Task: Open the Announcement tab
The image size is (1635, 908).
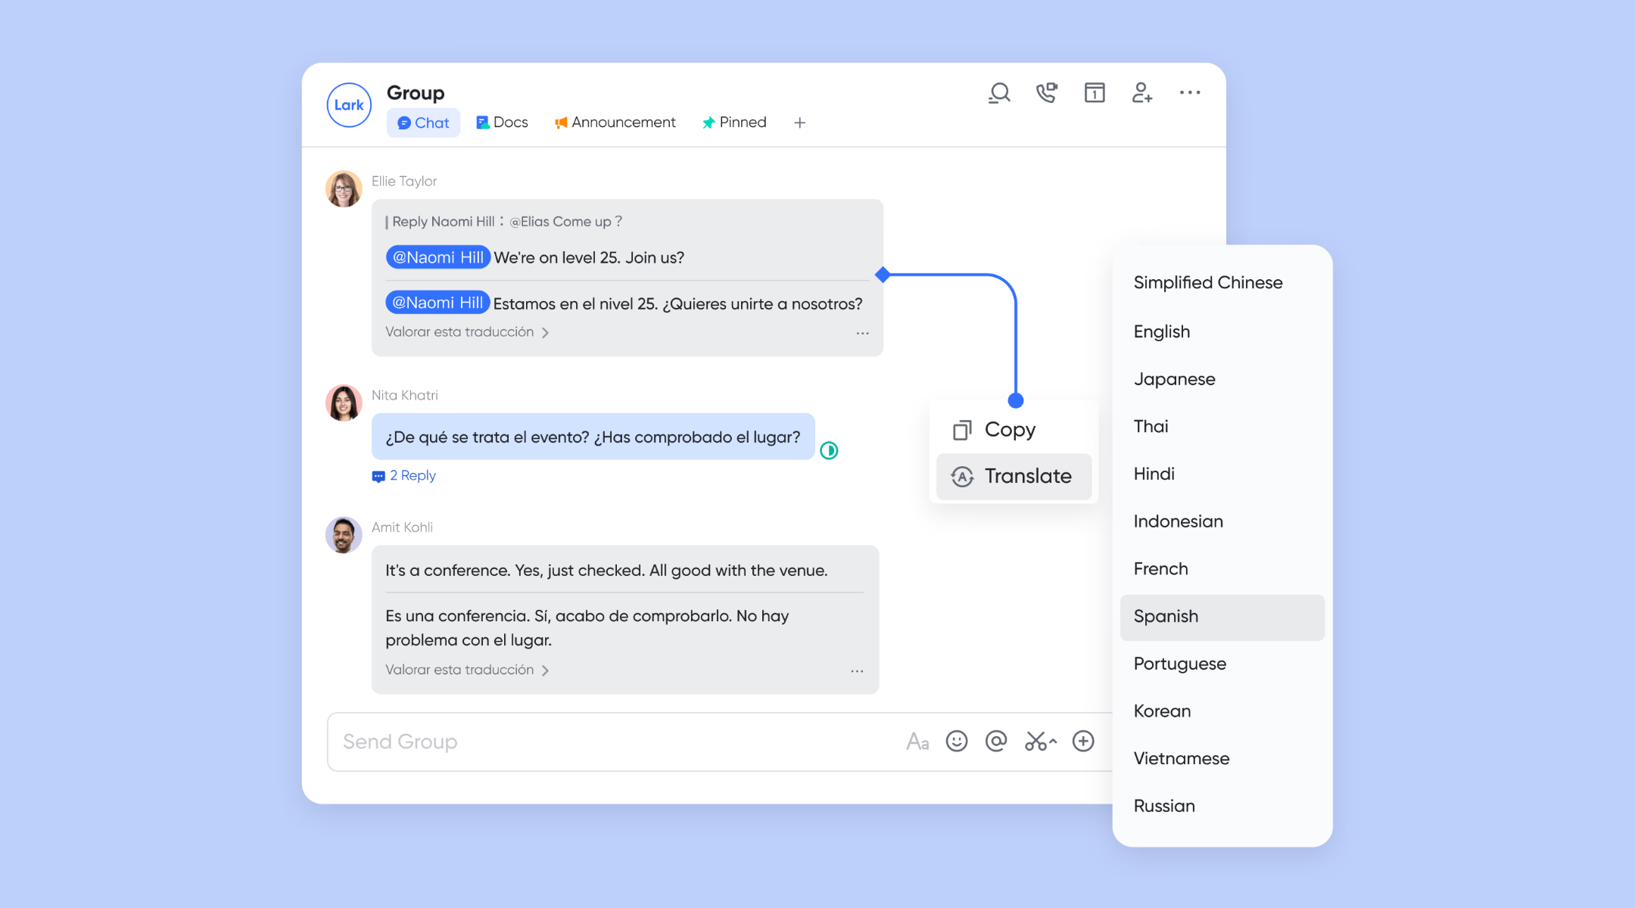Action: point(615,123)
